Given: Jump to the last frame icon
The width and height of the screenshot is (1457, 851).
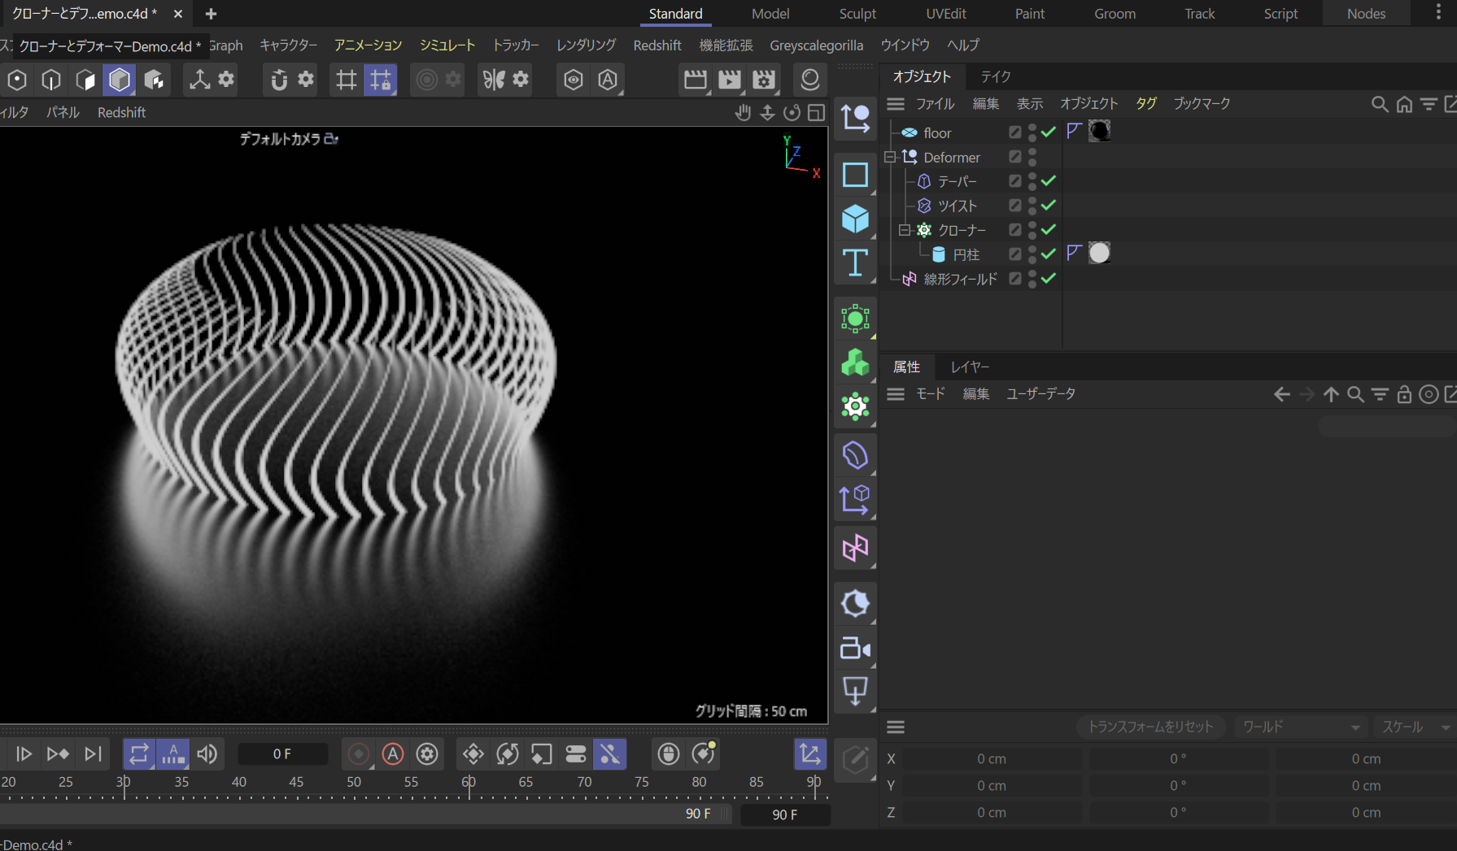Looking at the screenshot, I should [92, 753].
